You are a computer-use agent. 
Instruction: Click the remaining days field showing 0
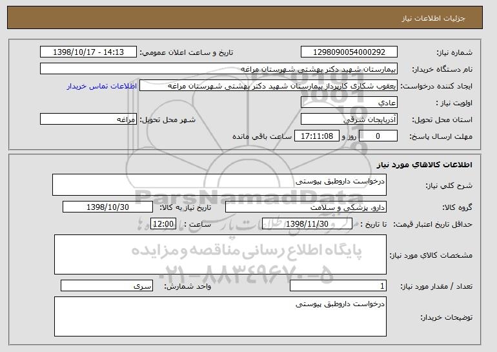point(378,136)
